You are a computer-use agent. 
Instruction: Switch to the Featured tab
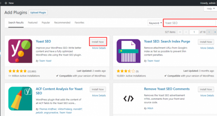(x=33, y=23)
